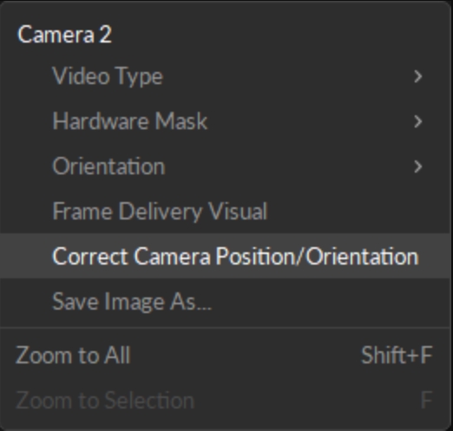Screen dimensions: 453x431
Task: Open the Orientation submenu entry
Action: point(225,167)
